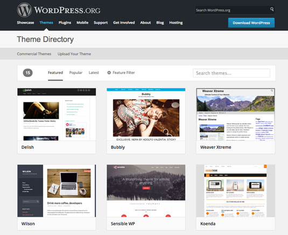Open the Bubbly theme thumbnail
The width and height of the screenshot is (288, 235).
tap(146, 114)
